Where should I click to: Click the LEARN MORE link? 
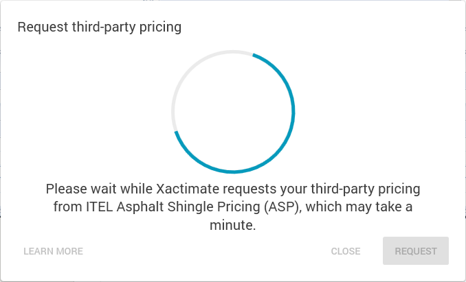click(x=53, y=251)
